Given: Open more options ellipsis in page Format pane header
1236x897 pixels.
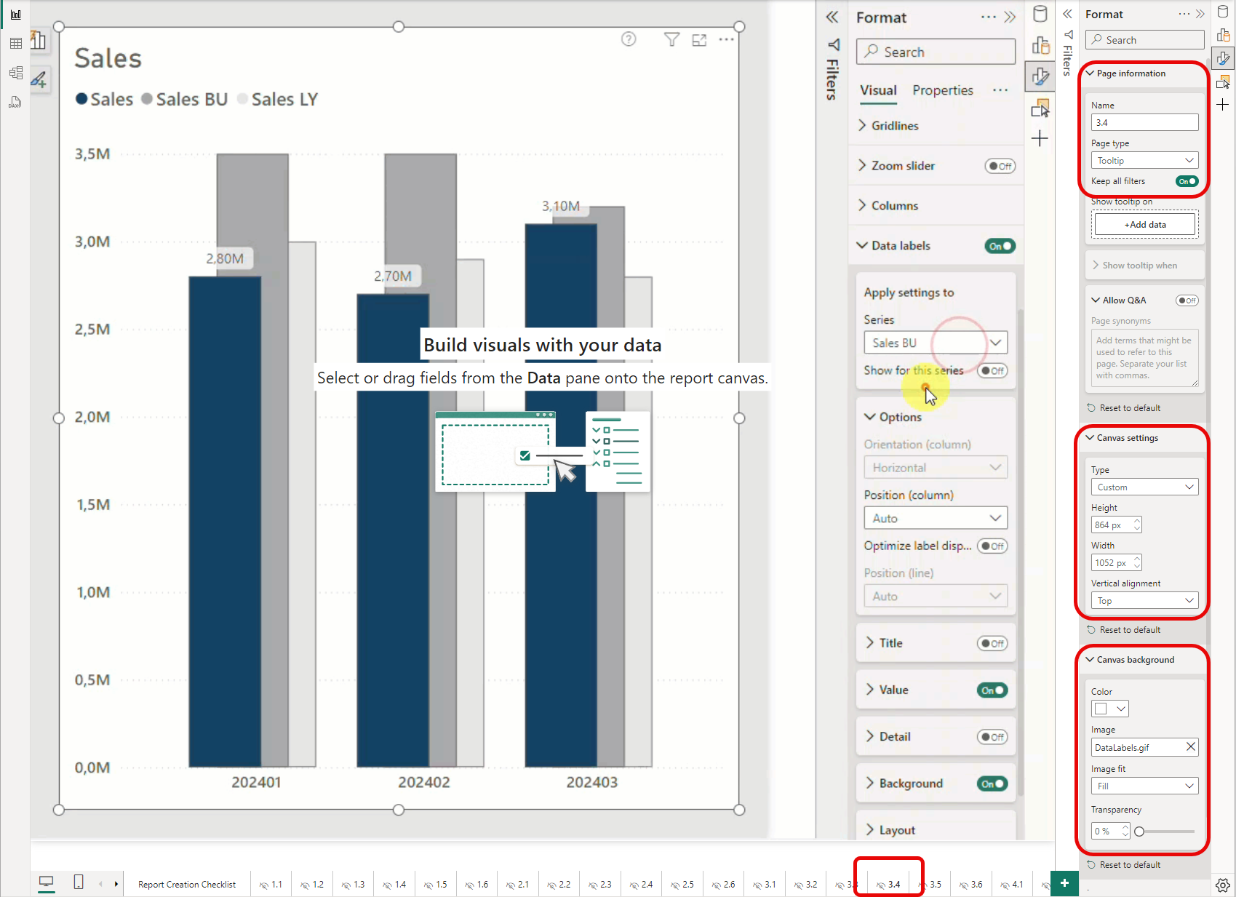Looking at the screenshot, I should [1184, 14].
